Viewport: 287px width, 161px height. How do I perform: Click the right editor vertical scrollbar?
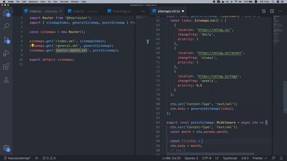285,97
